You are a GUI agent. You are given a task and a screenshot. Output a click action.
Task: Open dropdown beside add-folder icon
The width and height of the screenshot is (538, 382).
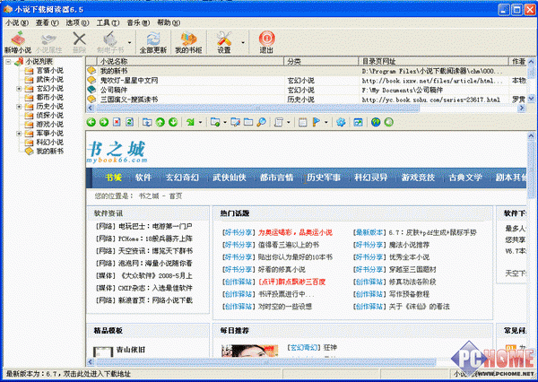pyautogui.click(x=225, y=122)
